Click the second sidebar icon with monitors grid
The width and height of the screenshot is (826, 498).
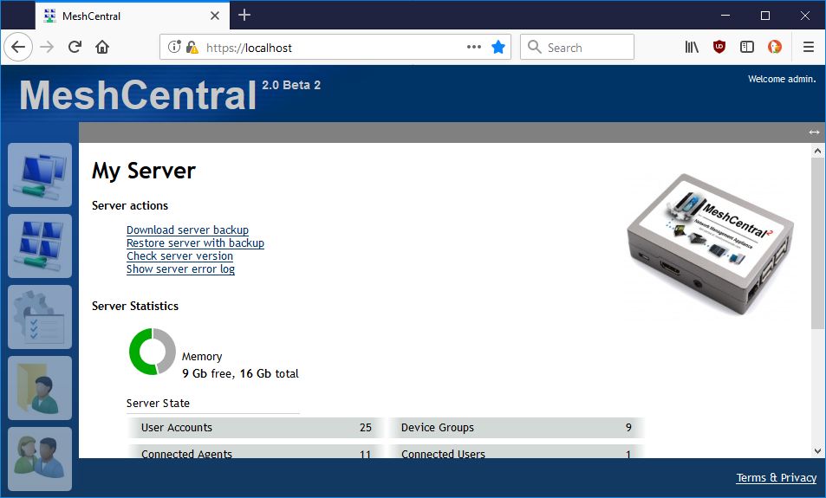[40, 246]
